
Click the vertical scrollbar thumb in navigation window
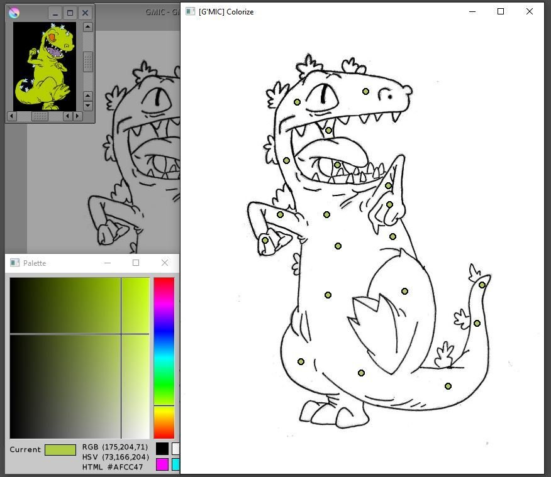(88, 62)
